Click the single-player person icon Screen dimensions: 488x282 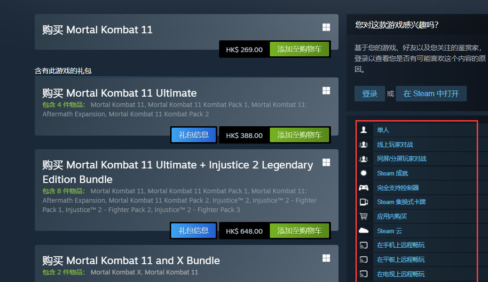pos(363,130)
